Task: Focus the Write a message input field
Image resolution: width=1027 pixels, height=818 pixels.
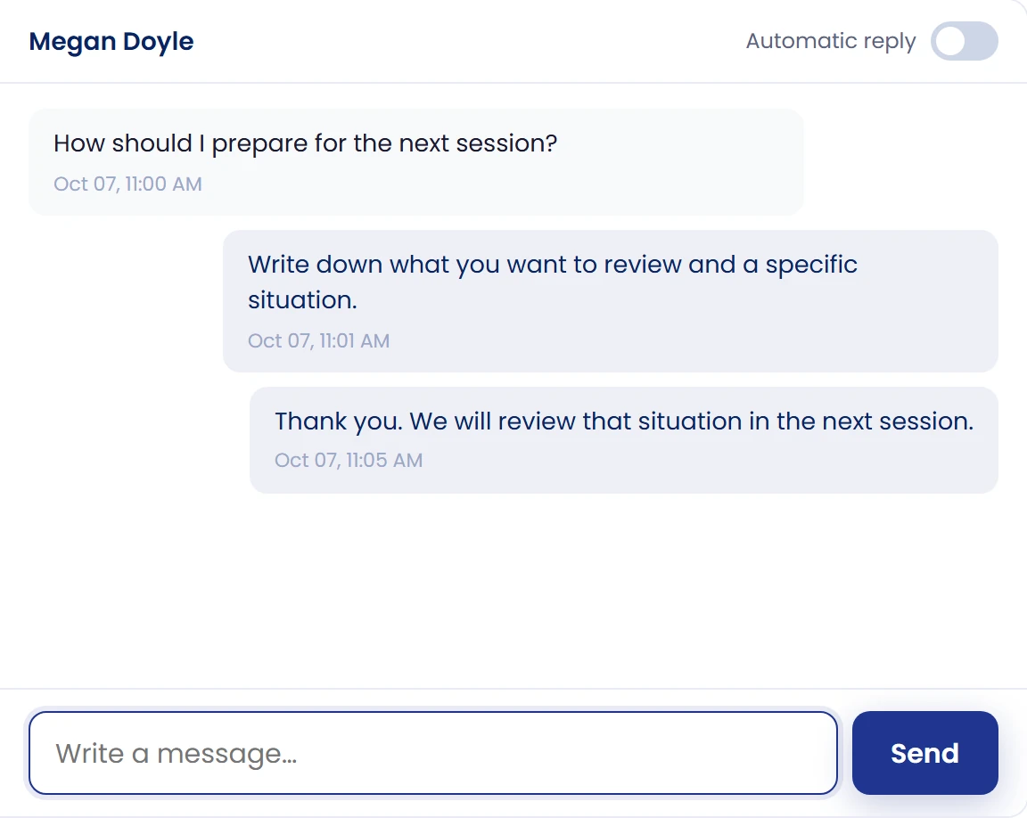Action: (433, 753)
